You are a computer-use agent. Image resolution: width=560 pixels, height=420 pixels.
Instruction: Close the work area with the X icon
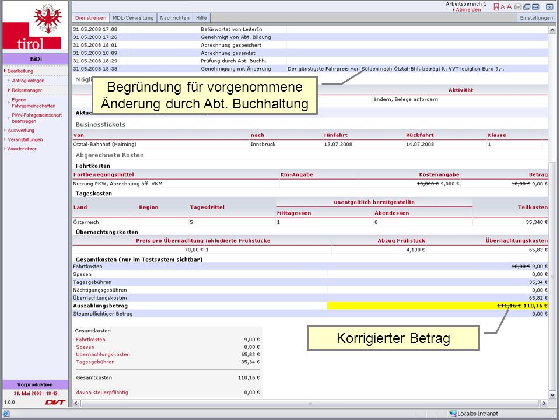point(549,7)
